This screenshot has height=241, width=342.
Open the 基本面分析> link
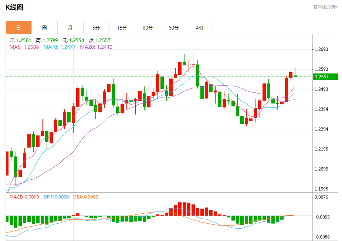(325, 7)
